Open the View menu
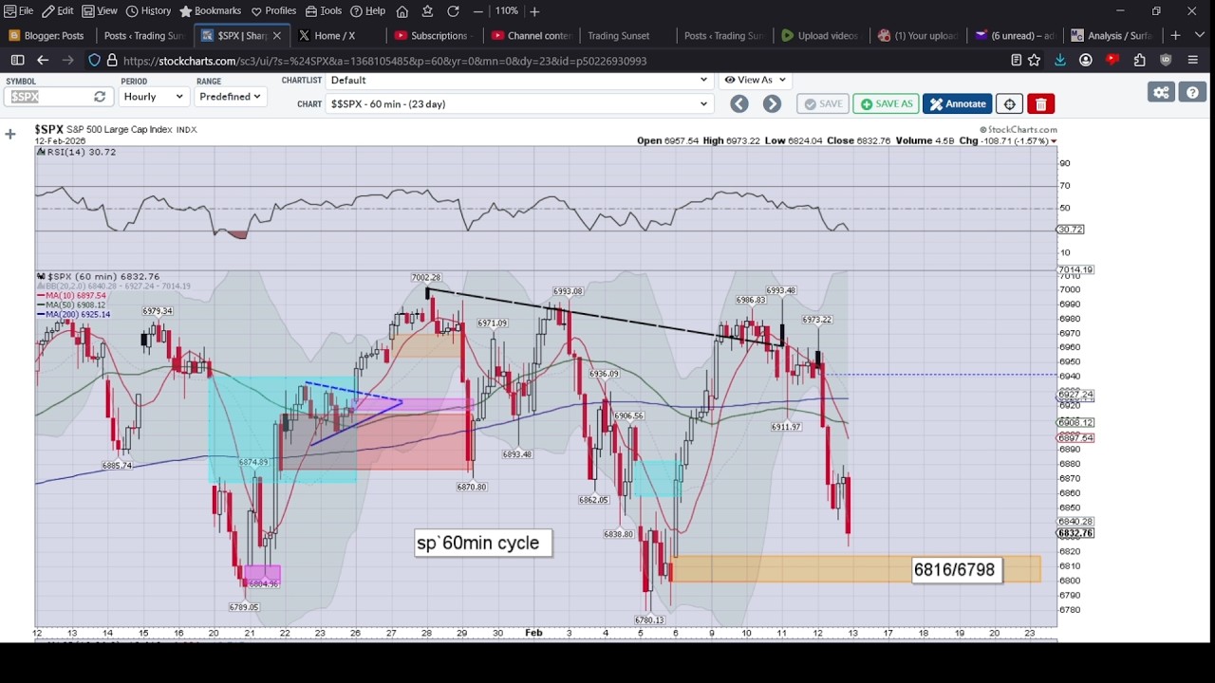 100,11
